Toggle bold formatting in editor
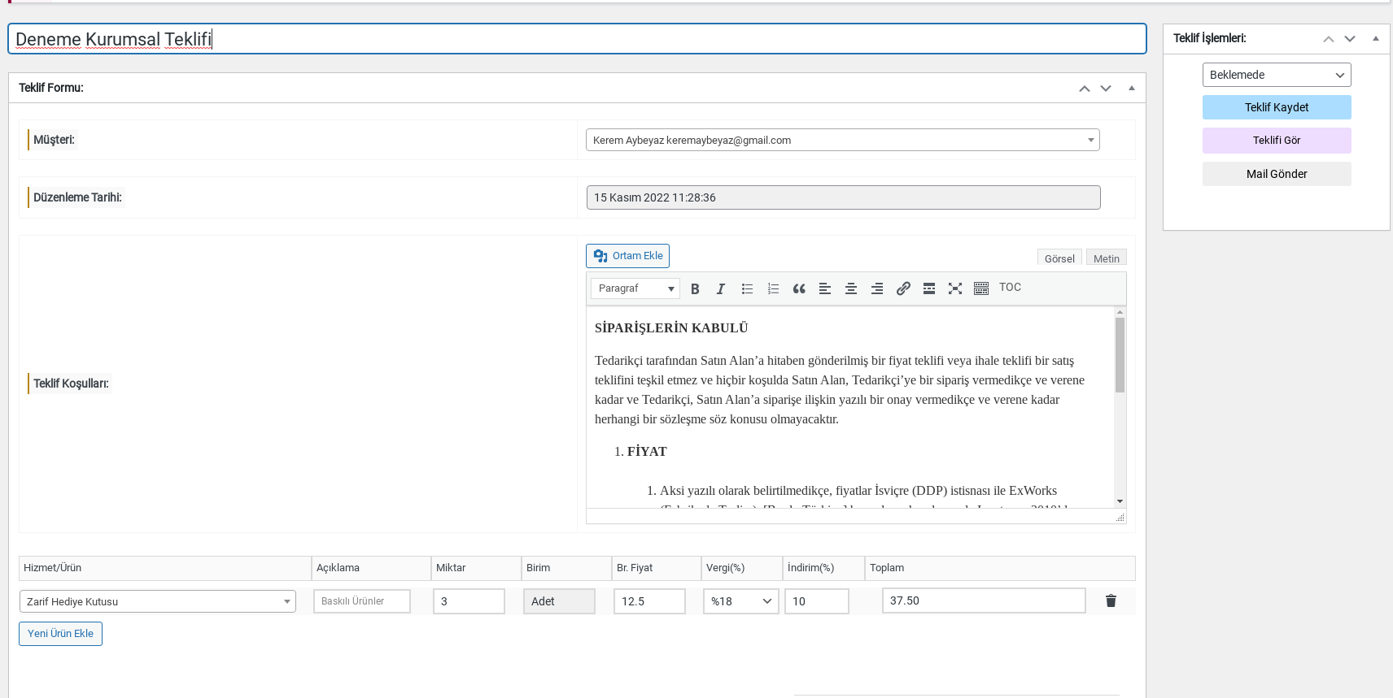1393x698 pixels. [695, 288]
